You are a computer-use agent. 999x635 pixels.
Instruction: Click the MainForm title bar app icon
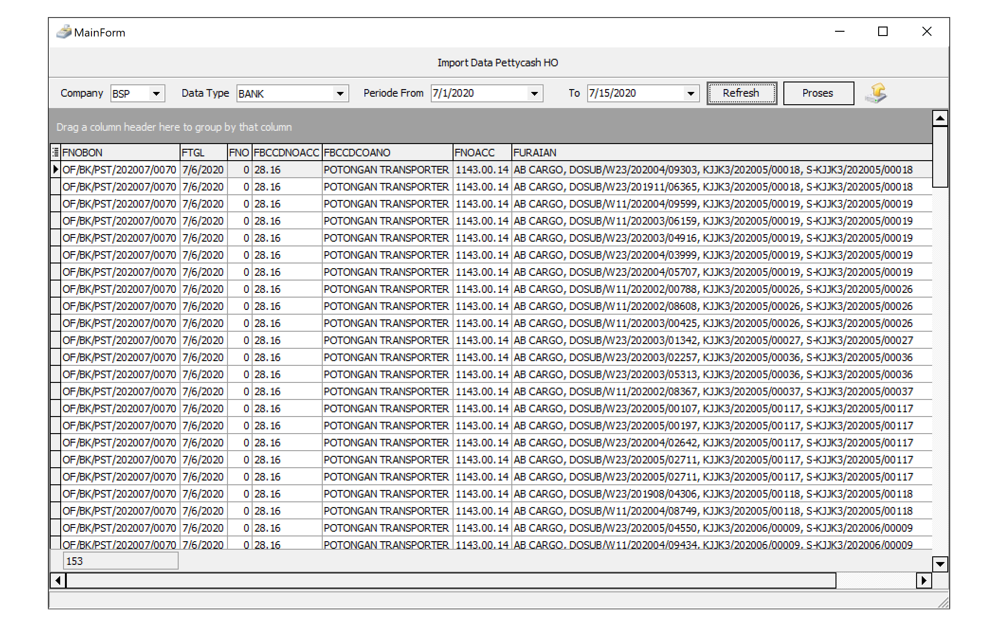(64, 32)
